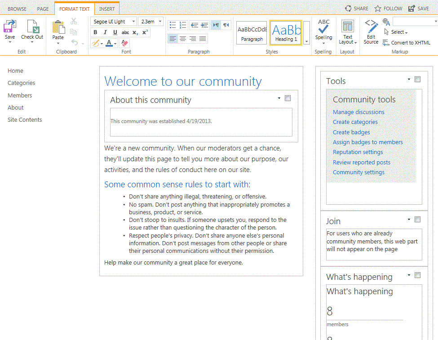Image resolution: width=438 pixels, height=340 pixels.
Task: Click the Bold formatting icon
Action: tap(95, 32)
